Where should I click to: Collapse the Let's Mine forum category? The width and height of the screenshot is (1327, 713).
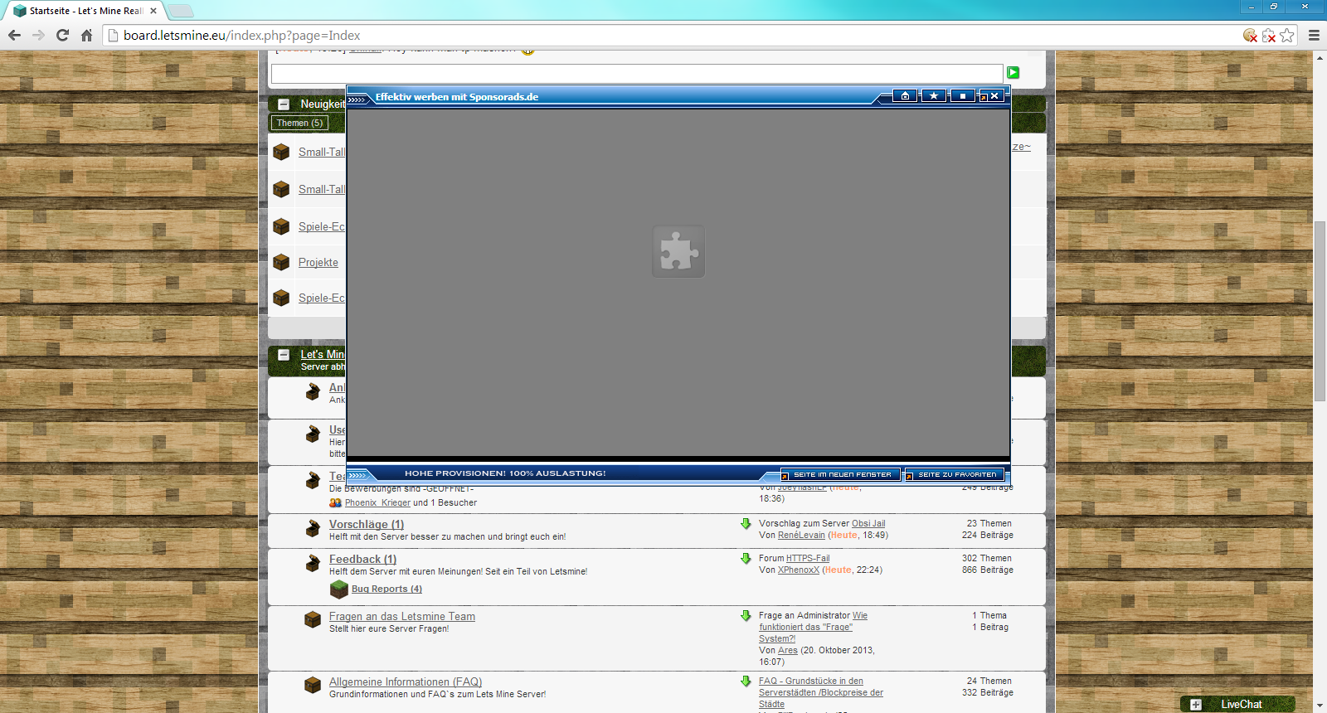(284, 355)
